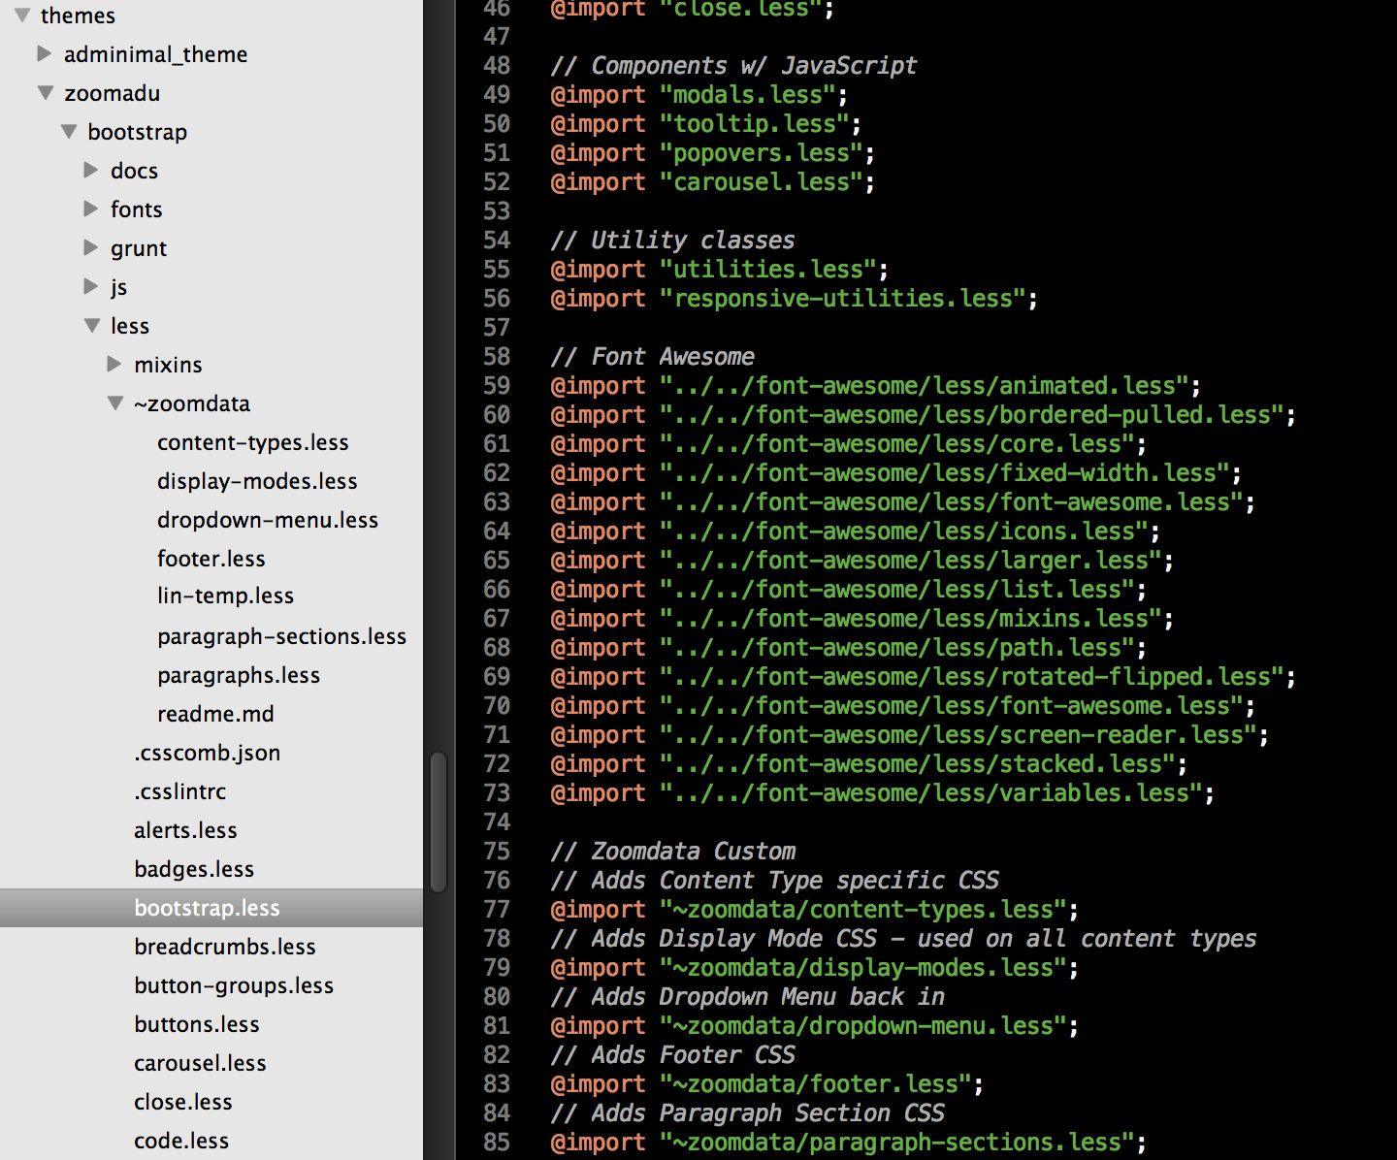Expand the js folder triangle
Viewport: 1397px width, 1160px height.
click(91, 286)
